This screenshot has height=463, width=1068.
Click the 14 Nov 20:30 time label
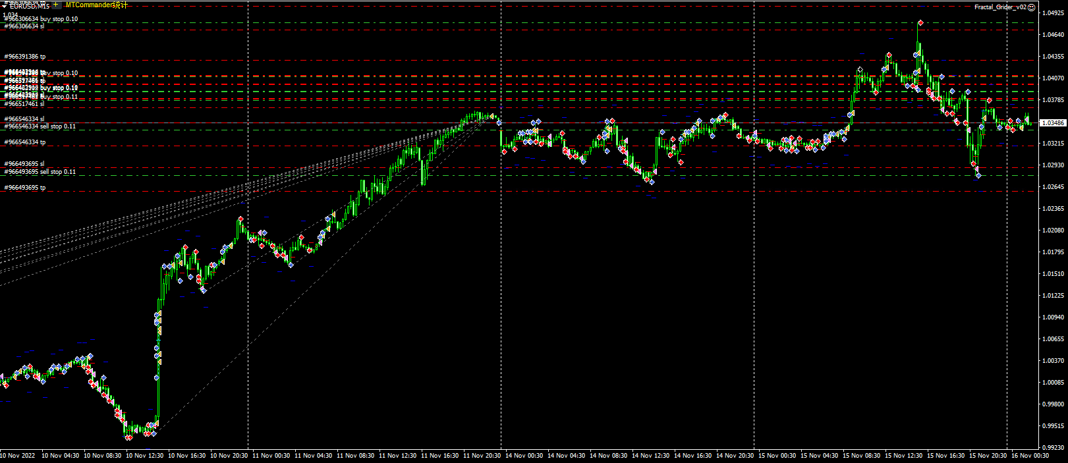[x=735, y=456]
